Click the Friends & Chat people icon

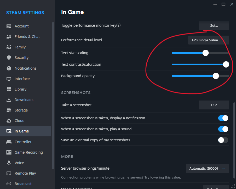9,37
